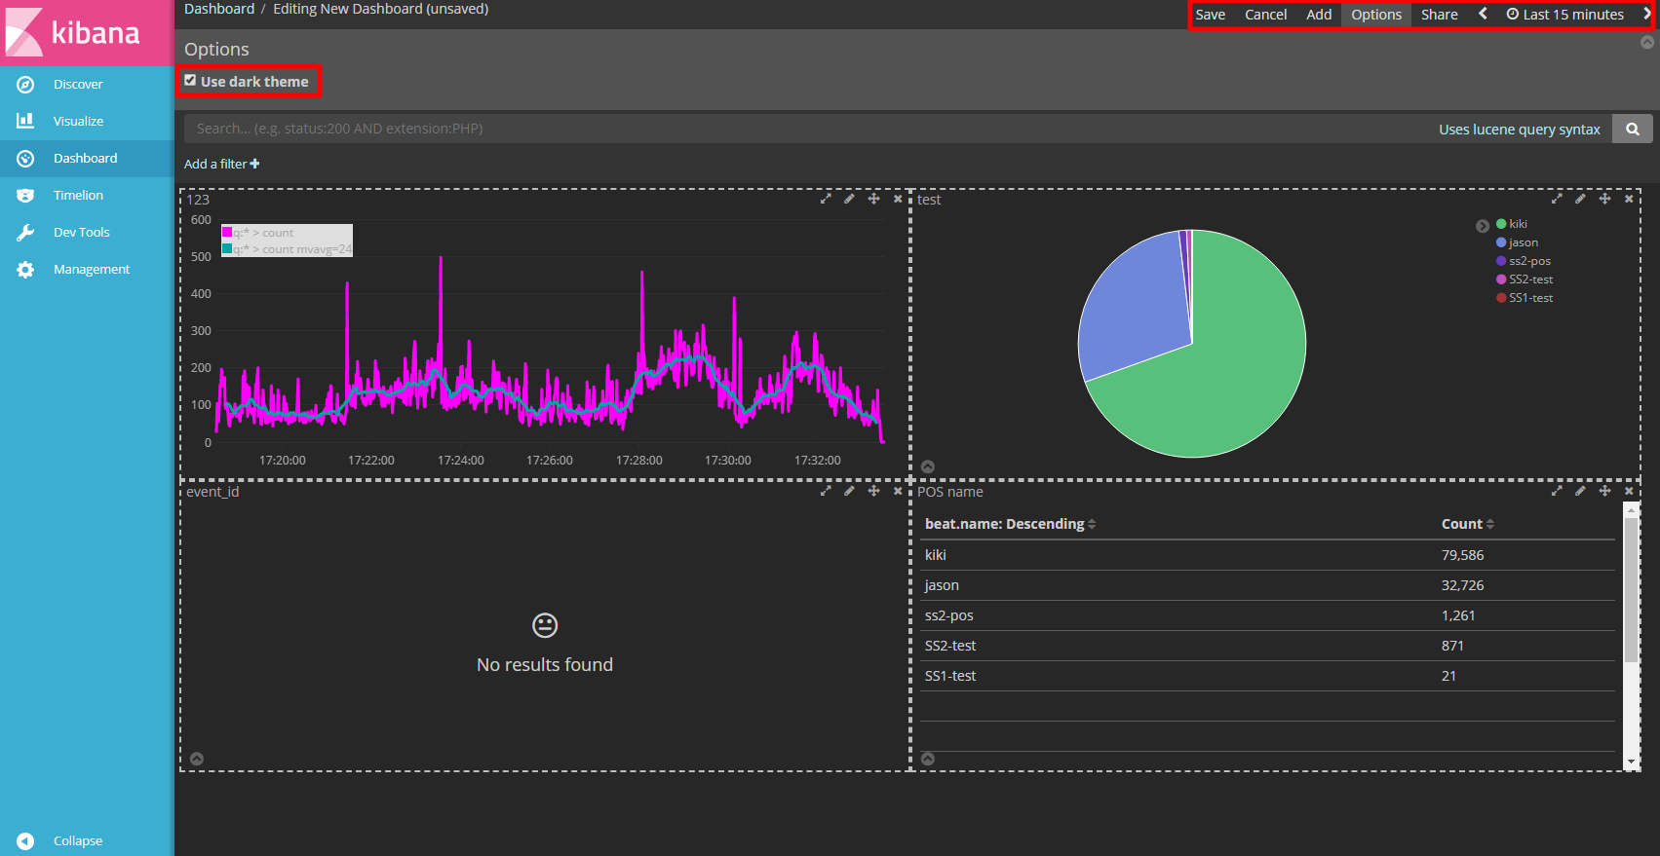Click the blue jason legend color dot
Viewport: 1660px width, 856px height.
[x=1501, y=242]
